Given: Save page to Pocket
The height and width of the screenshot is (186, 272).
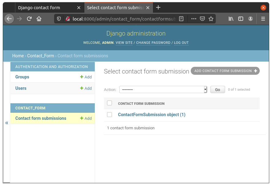Looking at the screenshot, I should tap(202, 19).
